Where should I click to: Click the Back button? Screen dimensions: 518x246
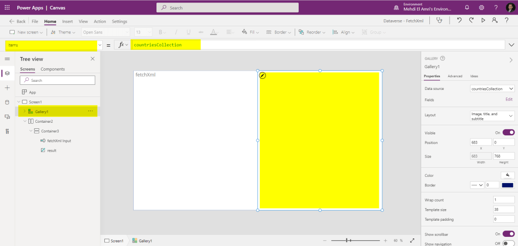click(x=17, y=21)
